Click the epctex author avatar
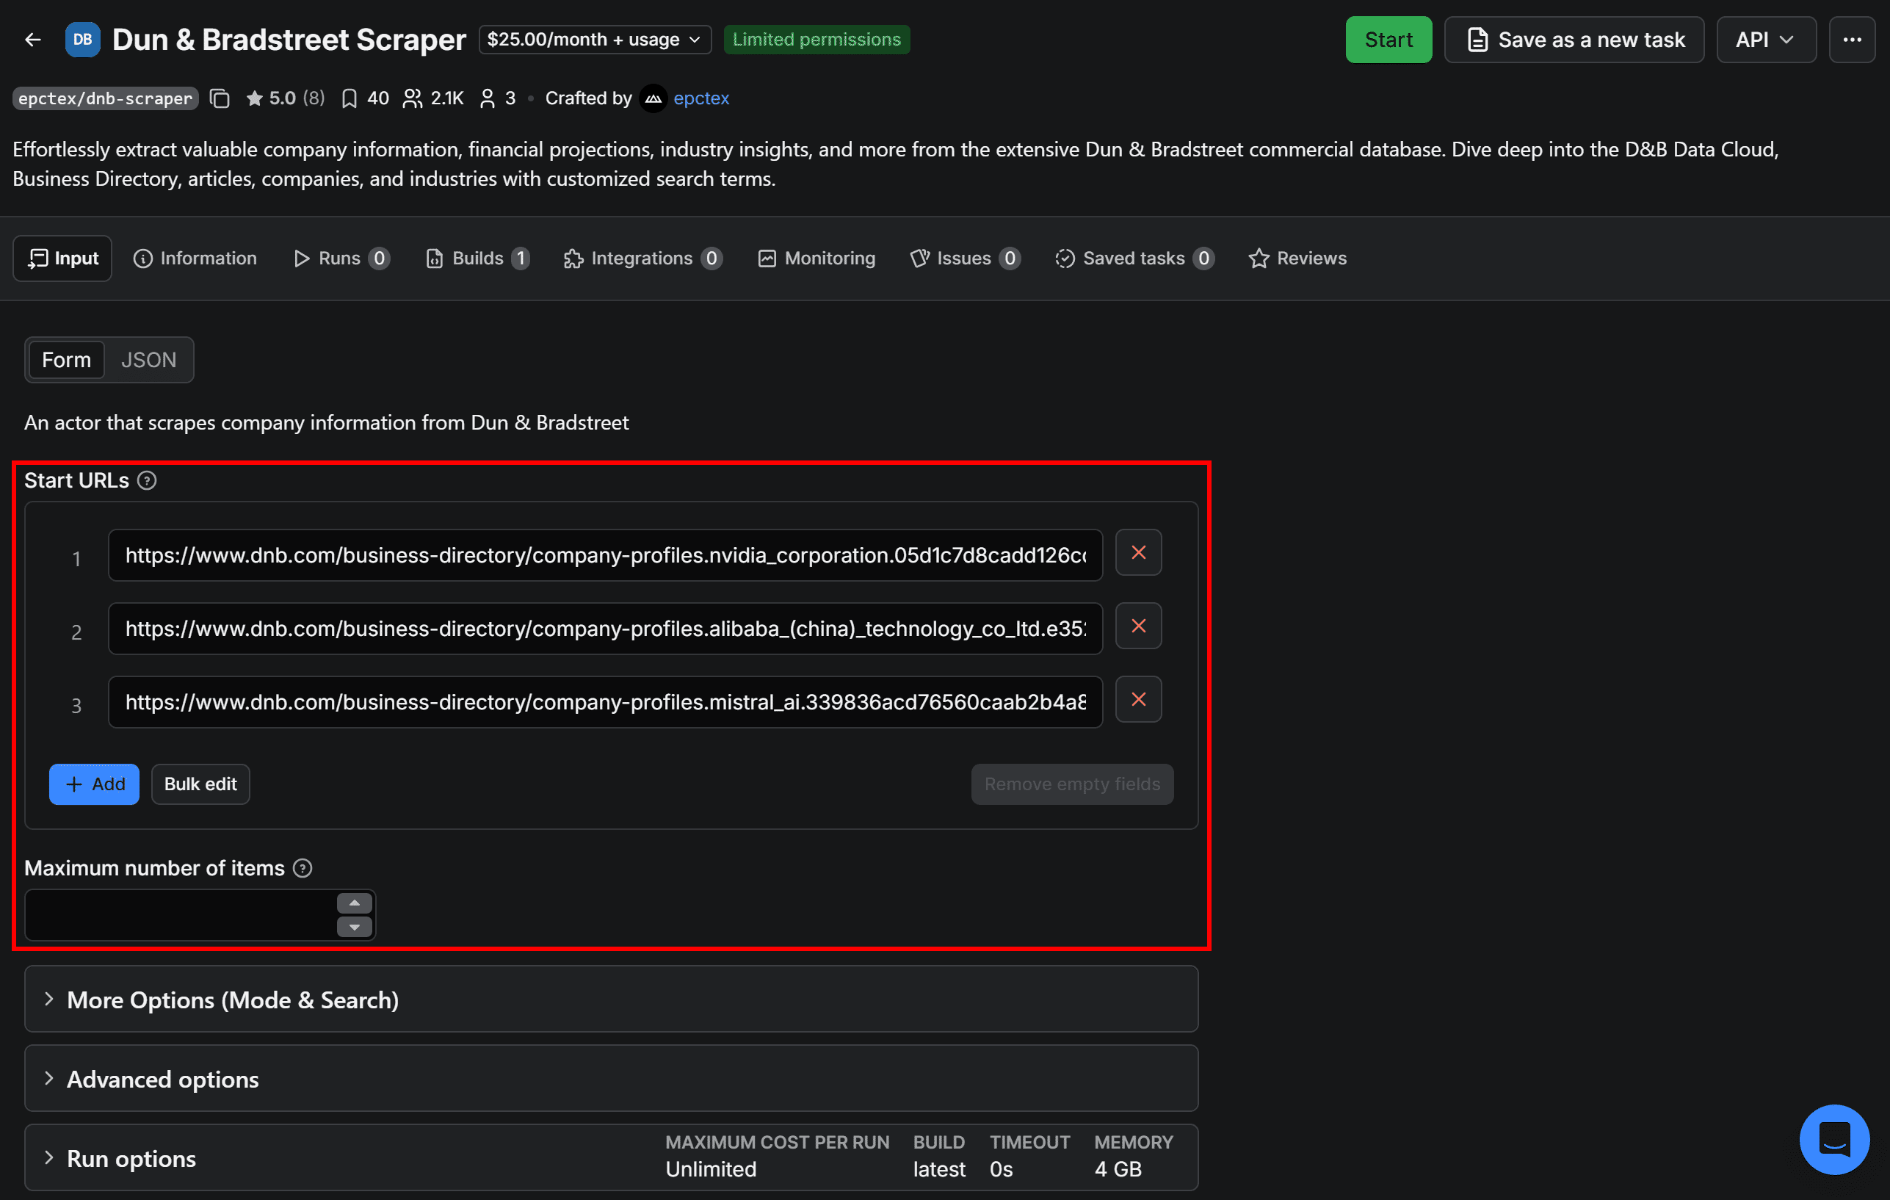This screenshot has width=1890, height=1200. [x=653, y=98]
